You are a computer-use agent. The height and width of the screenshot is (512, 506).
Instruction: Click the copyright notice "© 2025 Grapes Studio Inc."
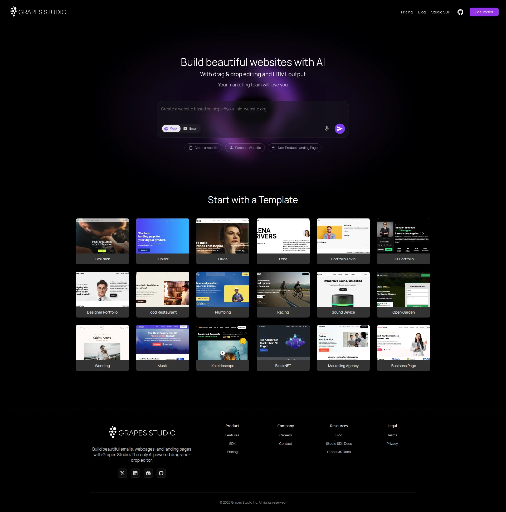pos(239,503)
